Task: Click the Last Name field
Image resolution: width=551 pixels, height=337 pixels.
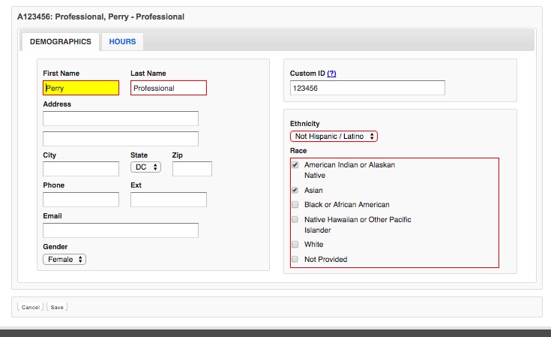Action: (168, 88)
